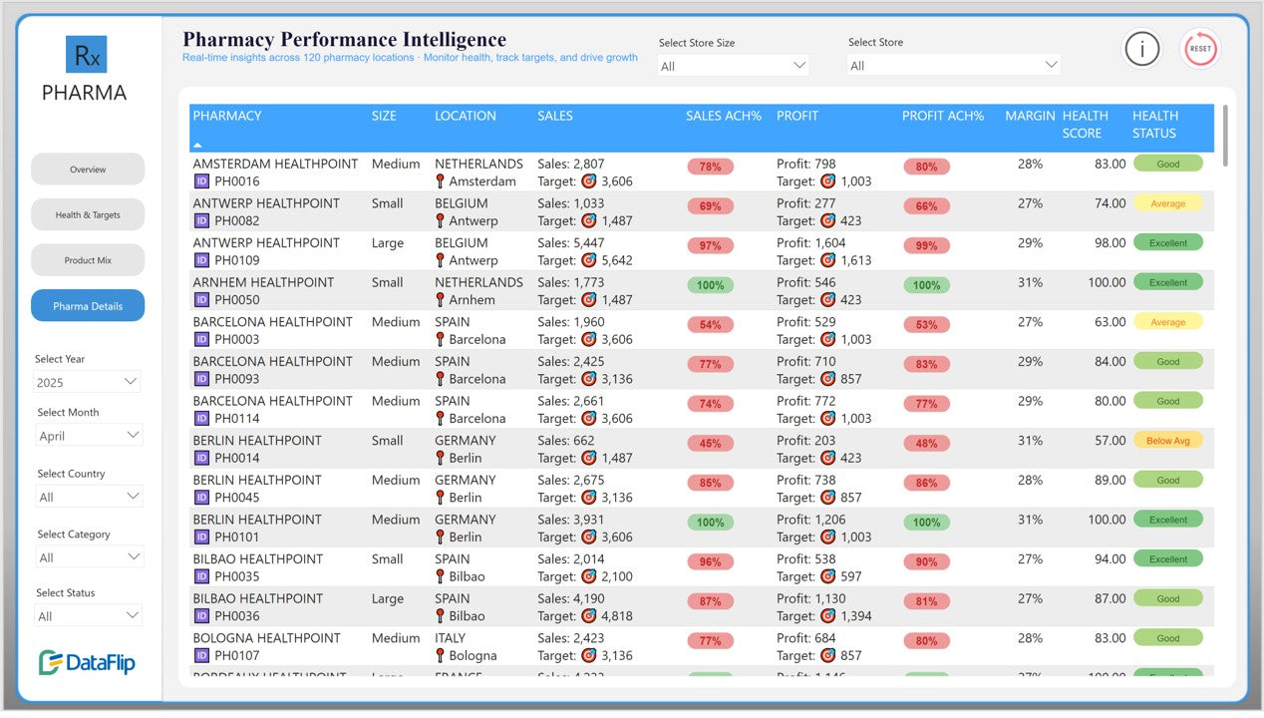Click the Rx Pharma logo icon
Image resolution: width=1264 pixels, height=718 pixels.
85,56
